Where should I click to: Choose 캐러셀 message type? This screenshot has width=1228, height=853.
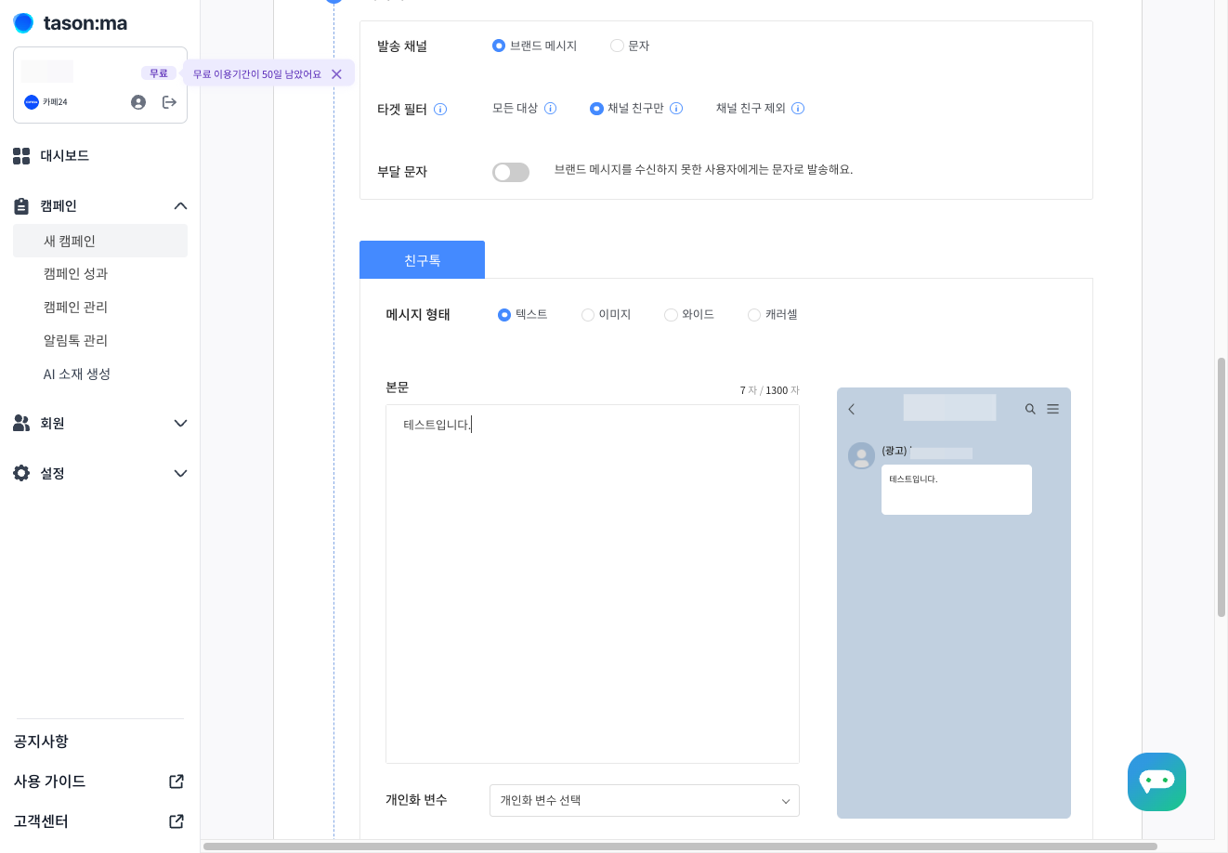click(x=754, y=315)
